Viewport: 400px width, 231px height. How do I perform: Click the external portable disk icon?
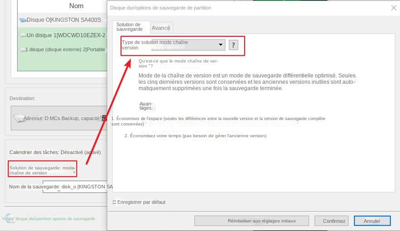(22, 50)
